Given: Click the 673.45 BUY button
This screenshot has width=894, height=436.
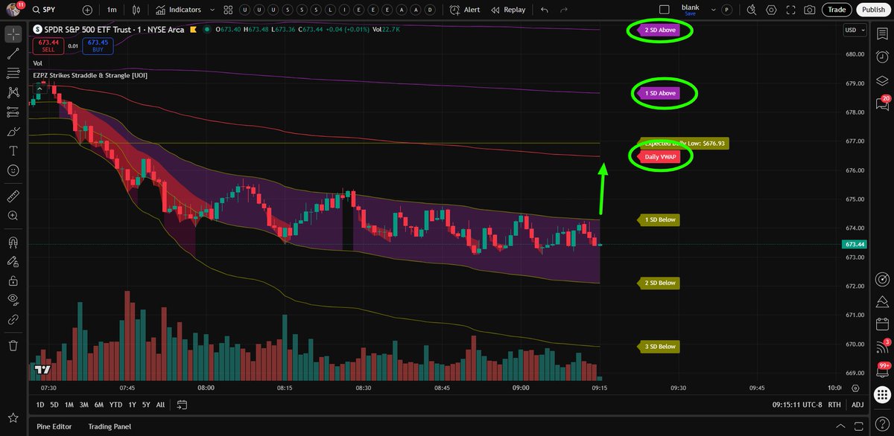Looking at the screenshot, I should (98, 45).
